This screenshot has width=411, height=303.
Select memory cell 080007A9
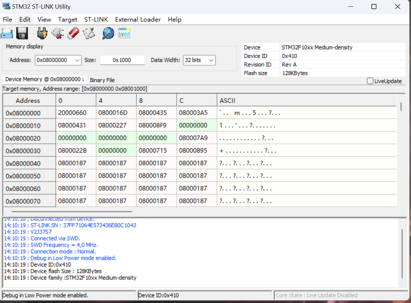[197, 138]
